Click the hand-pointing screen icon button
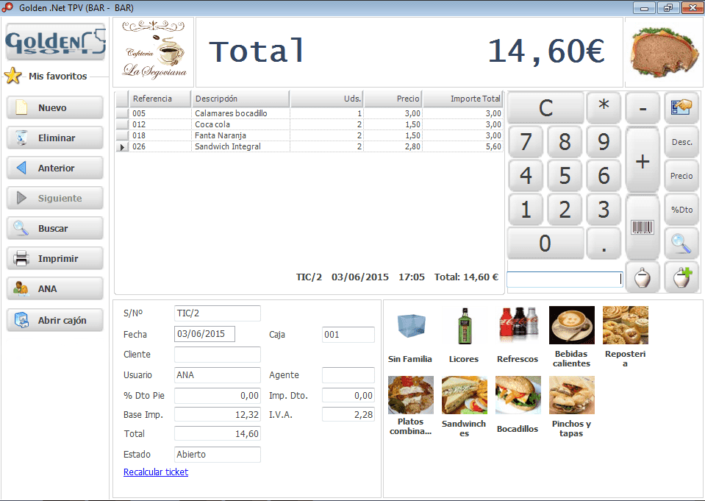The height and width of the screenshot is (501, 705). (681, 107)
